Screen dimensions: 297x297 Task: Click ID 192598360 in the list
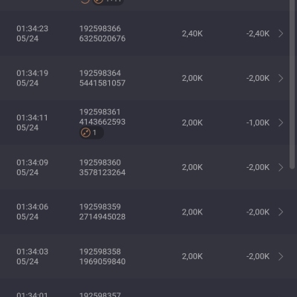100,163
